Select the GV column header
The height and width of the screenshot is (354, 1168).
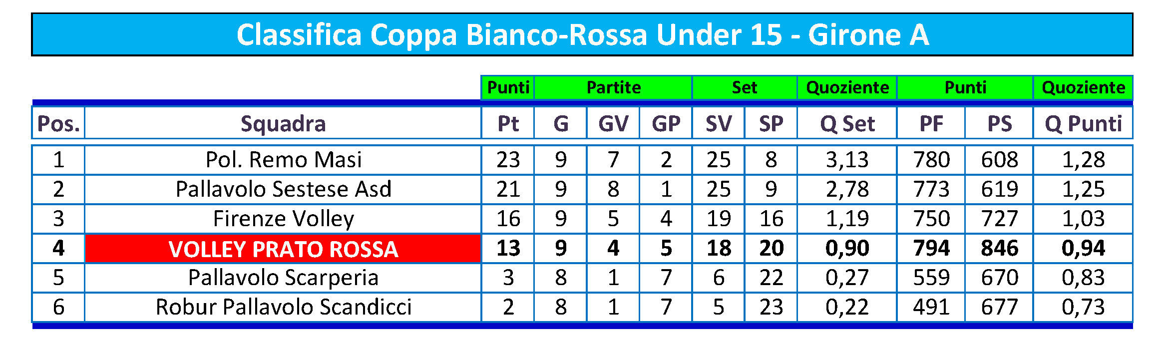613,123
